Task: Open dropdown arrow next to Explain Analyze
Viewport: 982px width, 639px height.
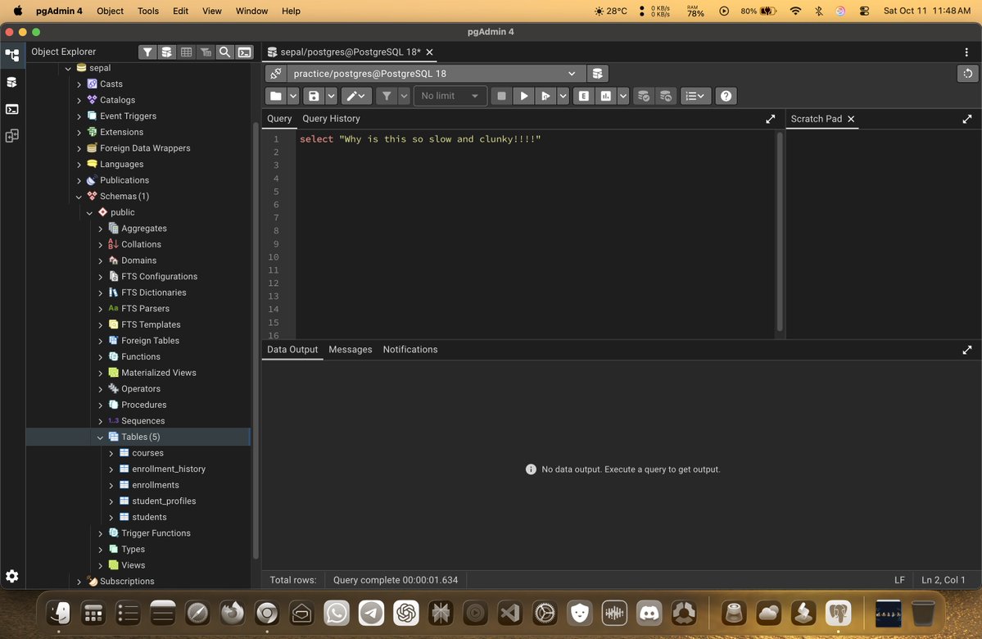Action: (623, 96)
